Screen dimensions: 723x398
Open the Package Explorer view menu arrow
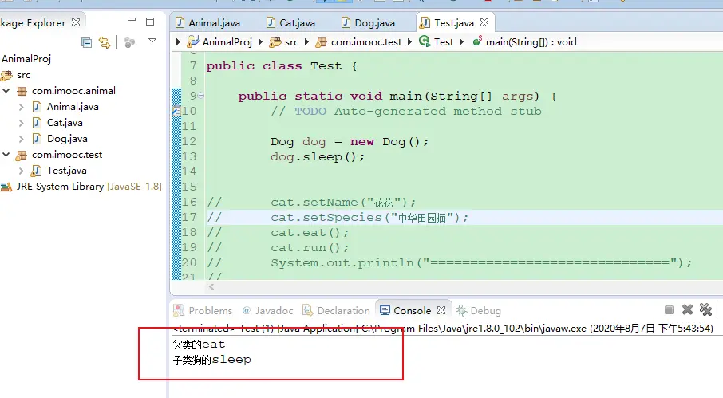coord(152,41)
